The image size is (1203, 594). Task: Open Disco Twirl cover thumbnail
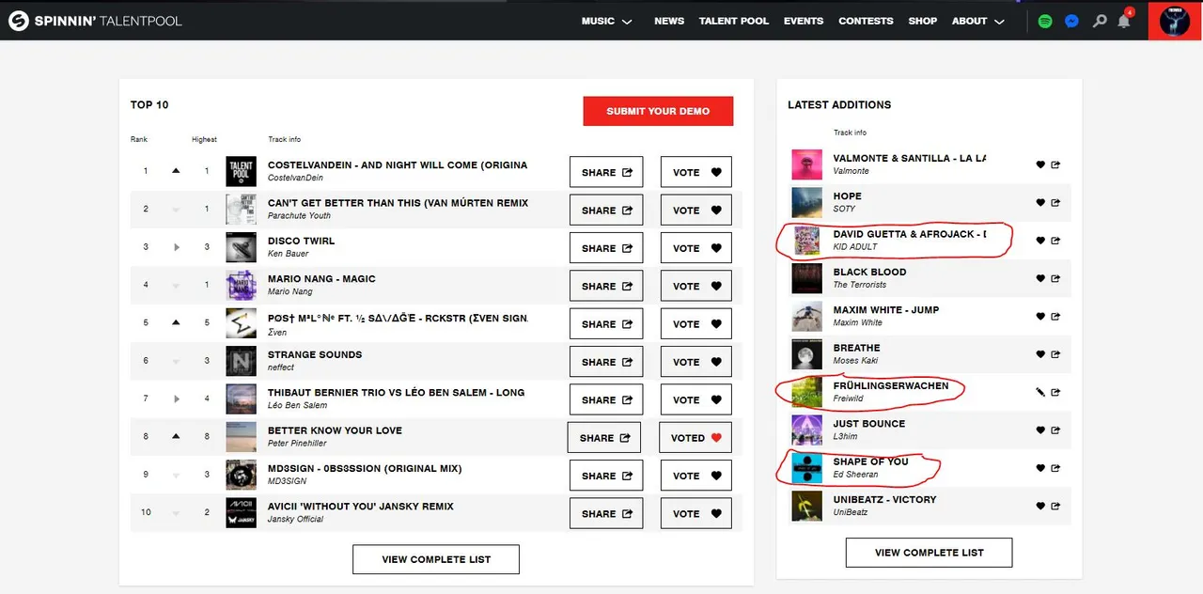pyautogui.click(x=242, y=248)
